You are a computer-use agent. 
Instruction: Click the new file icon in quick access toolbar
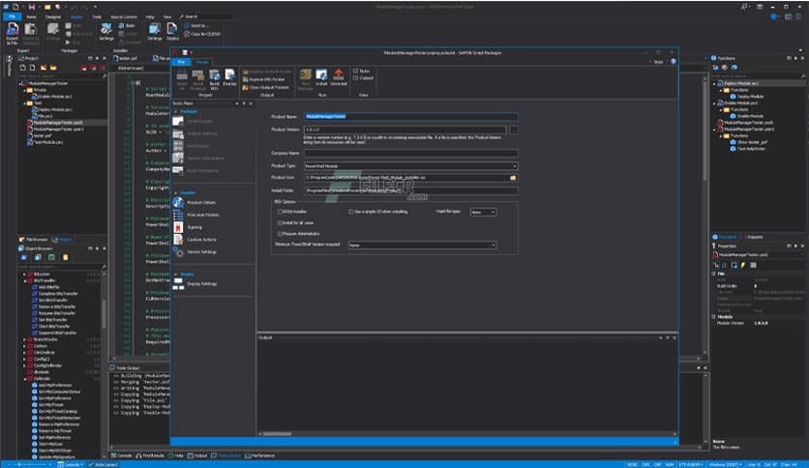point(15,7)
